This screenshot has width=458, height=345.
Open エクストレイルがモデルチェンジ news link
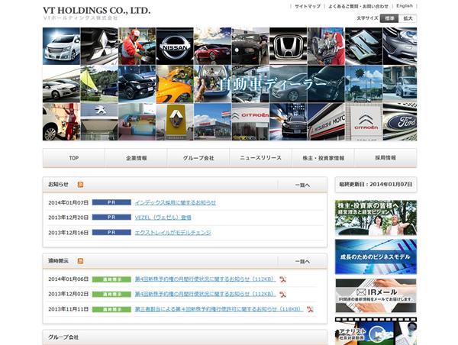tap(173, 233)
